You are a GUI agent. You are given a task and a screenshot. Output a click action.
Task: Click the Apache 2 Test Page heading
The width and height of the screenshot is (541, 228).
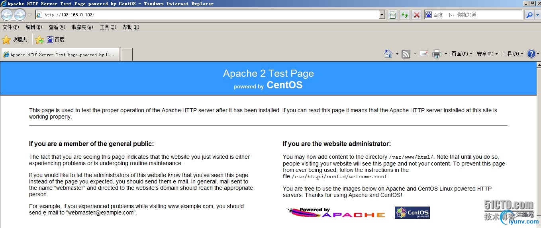tap(268, 74)
